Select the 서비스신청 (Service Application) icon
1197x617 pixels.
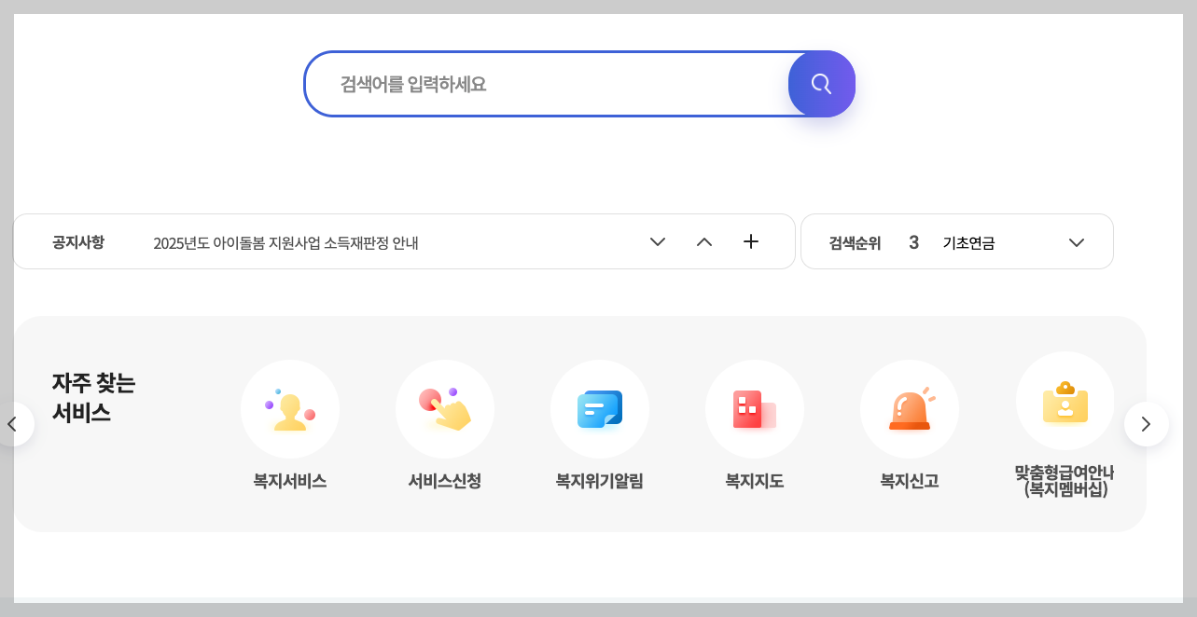tap(445, 409)
